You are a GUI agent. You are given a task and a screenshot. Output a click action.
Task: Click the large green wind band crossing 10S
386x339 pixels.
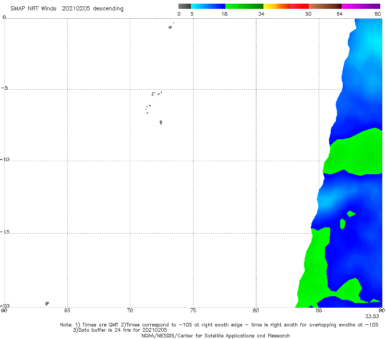pyautogui.click(x=355, y=153)
